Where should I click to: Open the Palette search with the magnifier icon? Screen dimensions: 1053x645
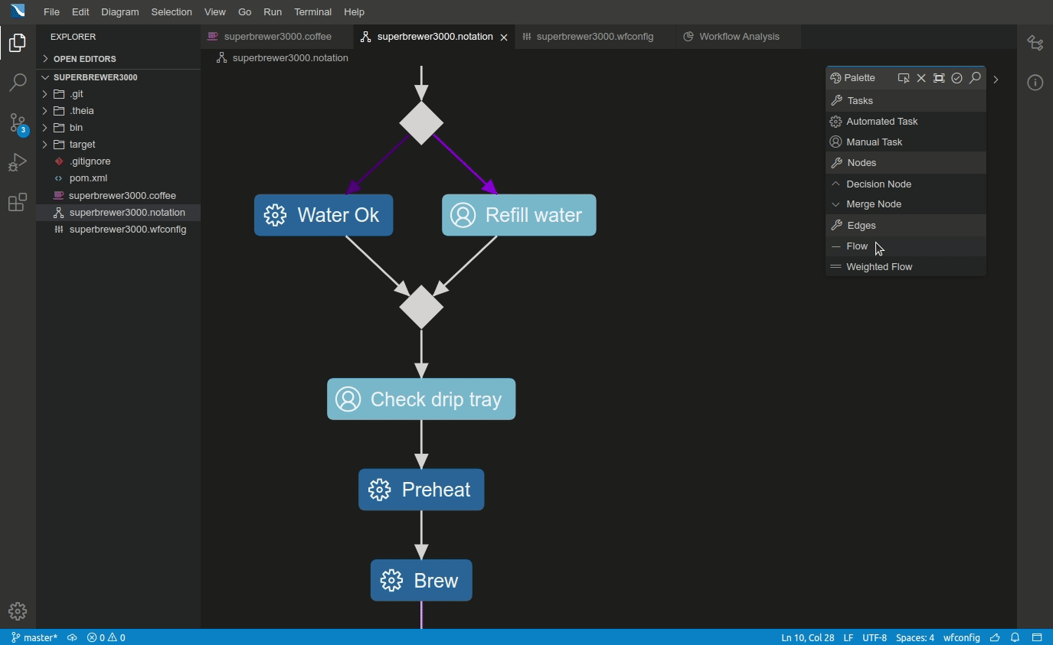click(x=976, y=77)
